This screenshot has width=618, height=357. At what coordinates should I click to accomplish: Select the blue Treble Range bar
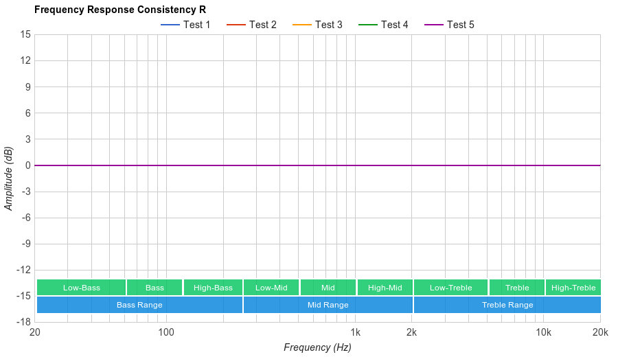point(507,305)
